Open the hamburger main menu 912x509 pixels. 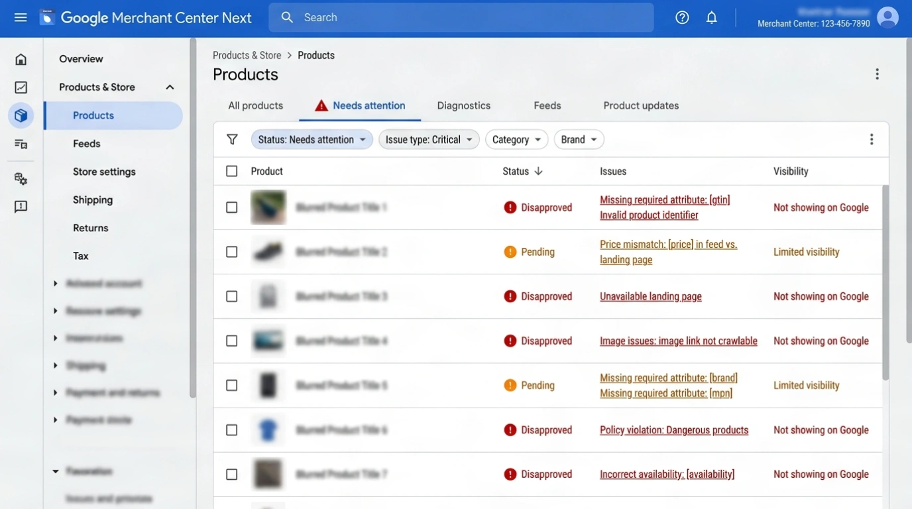pyautogui.click(x=21, y=17)
